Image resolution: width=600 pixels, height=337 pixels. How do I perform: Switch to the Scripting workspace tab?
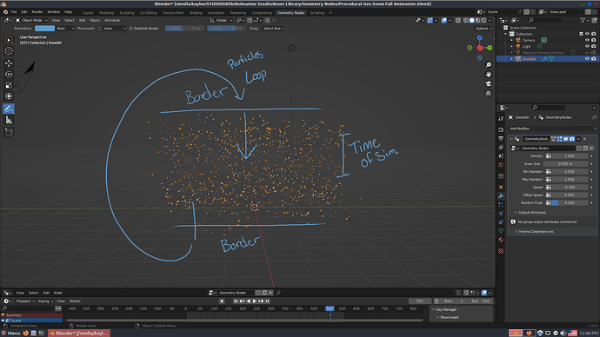[x=317, y=13]
